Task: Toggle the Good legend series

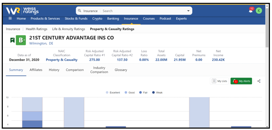Action: [129, 92]
